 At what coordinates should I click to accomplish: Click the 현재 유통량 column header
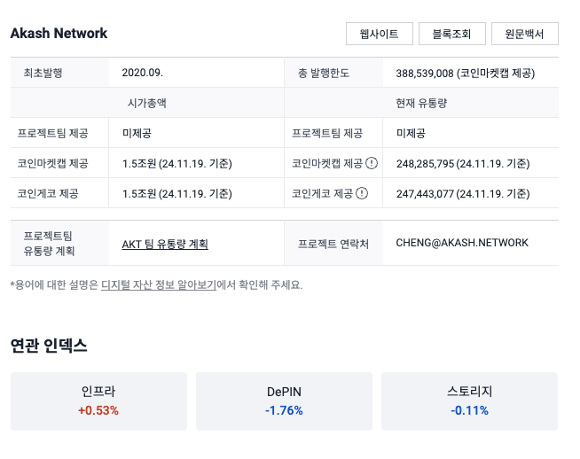pyautogui.click(x=421, y=103)
